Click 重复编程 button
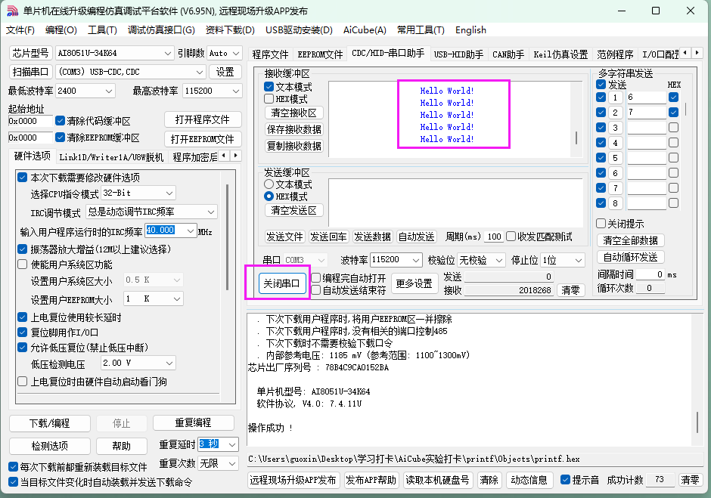The image size is (711, 498). tap(193, 422)
